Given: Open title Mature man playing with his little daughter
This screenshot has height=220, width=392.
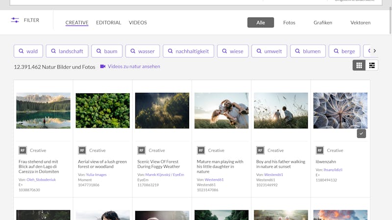Looking at the screenshot, I should (220, 166).
